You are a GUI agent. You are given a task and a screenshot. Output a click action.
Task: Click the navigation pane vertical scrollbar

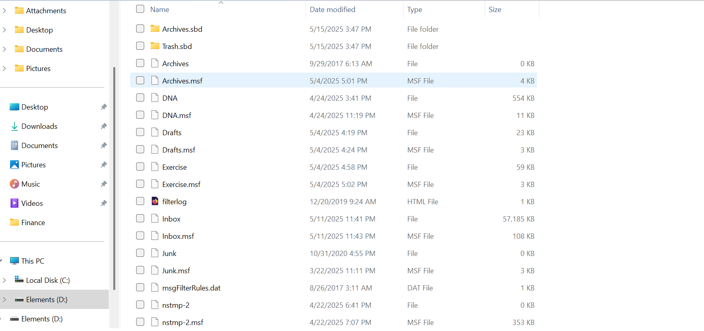tap(114, 178)
